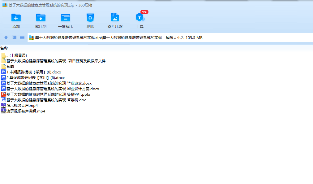Click the Word icon of 毕业设计方案.docx
This screenshot has width=313, height=184.
coord(3,89)
